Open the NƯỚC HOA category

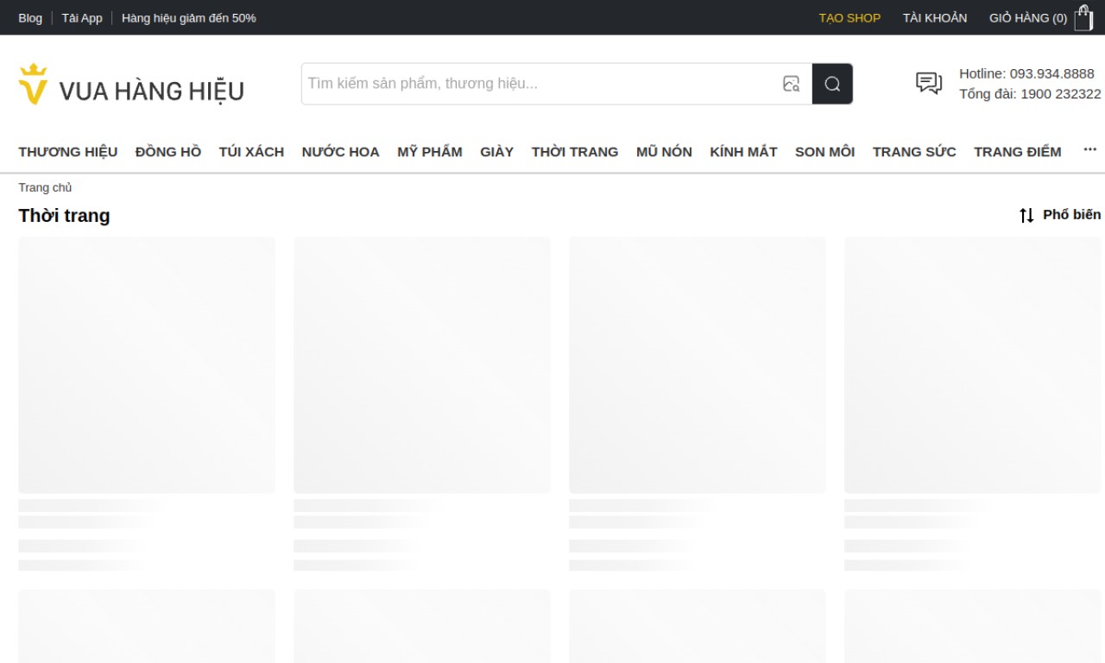[340, 152]
